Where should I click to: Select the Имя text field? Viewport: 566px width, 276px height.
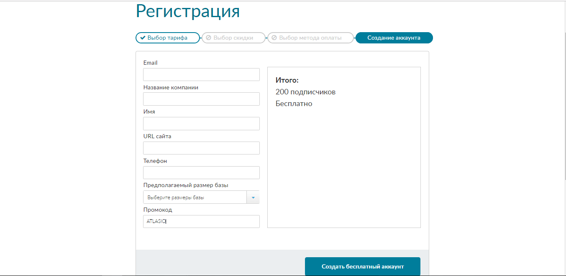pos(201,124)
